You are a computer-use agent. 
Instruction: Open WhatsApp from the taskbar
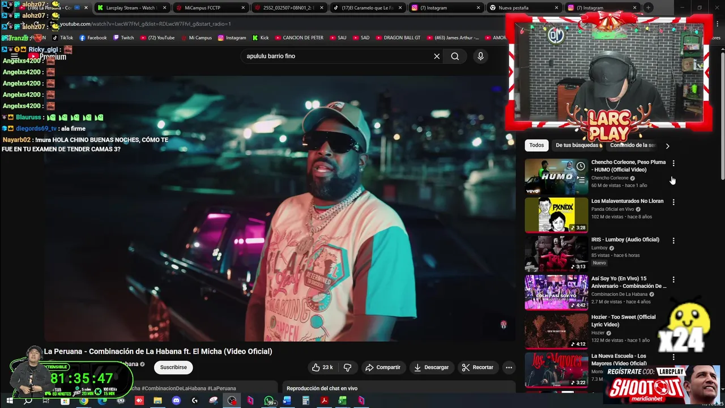270,401
